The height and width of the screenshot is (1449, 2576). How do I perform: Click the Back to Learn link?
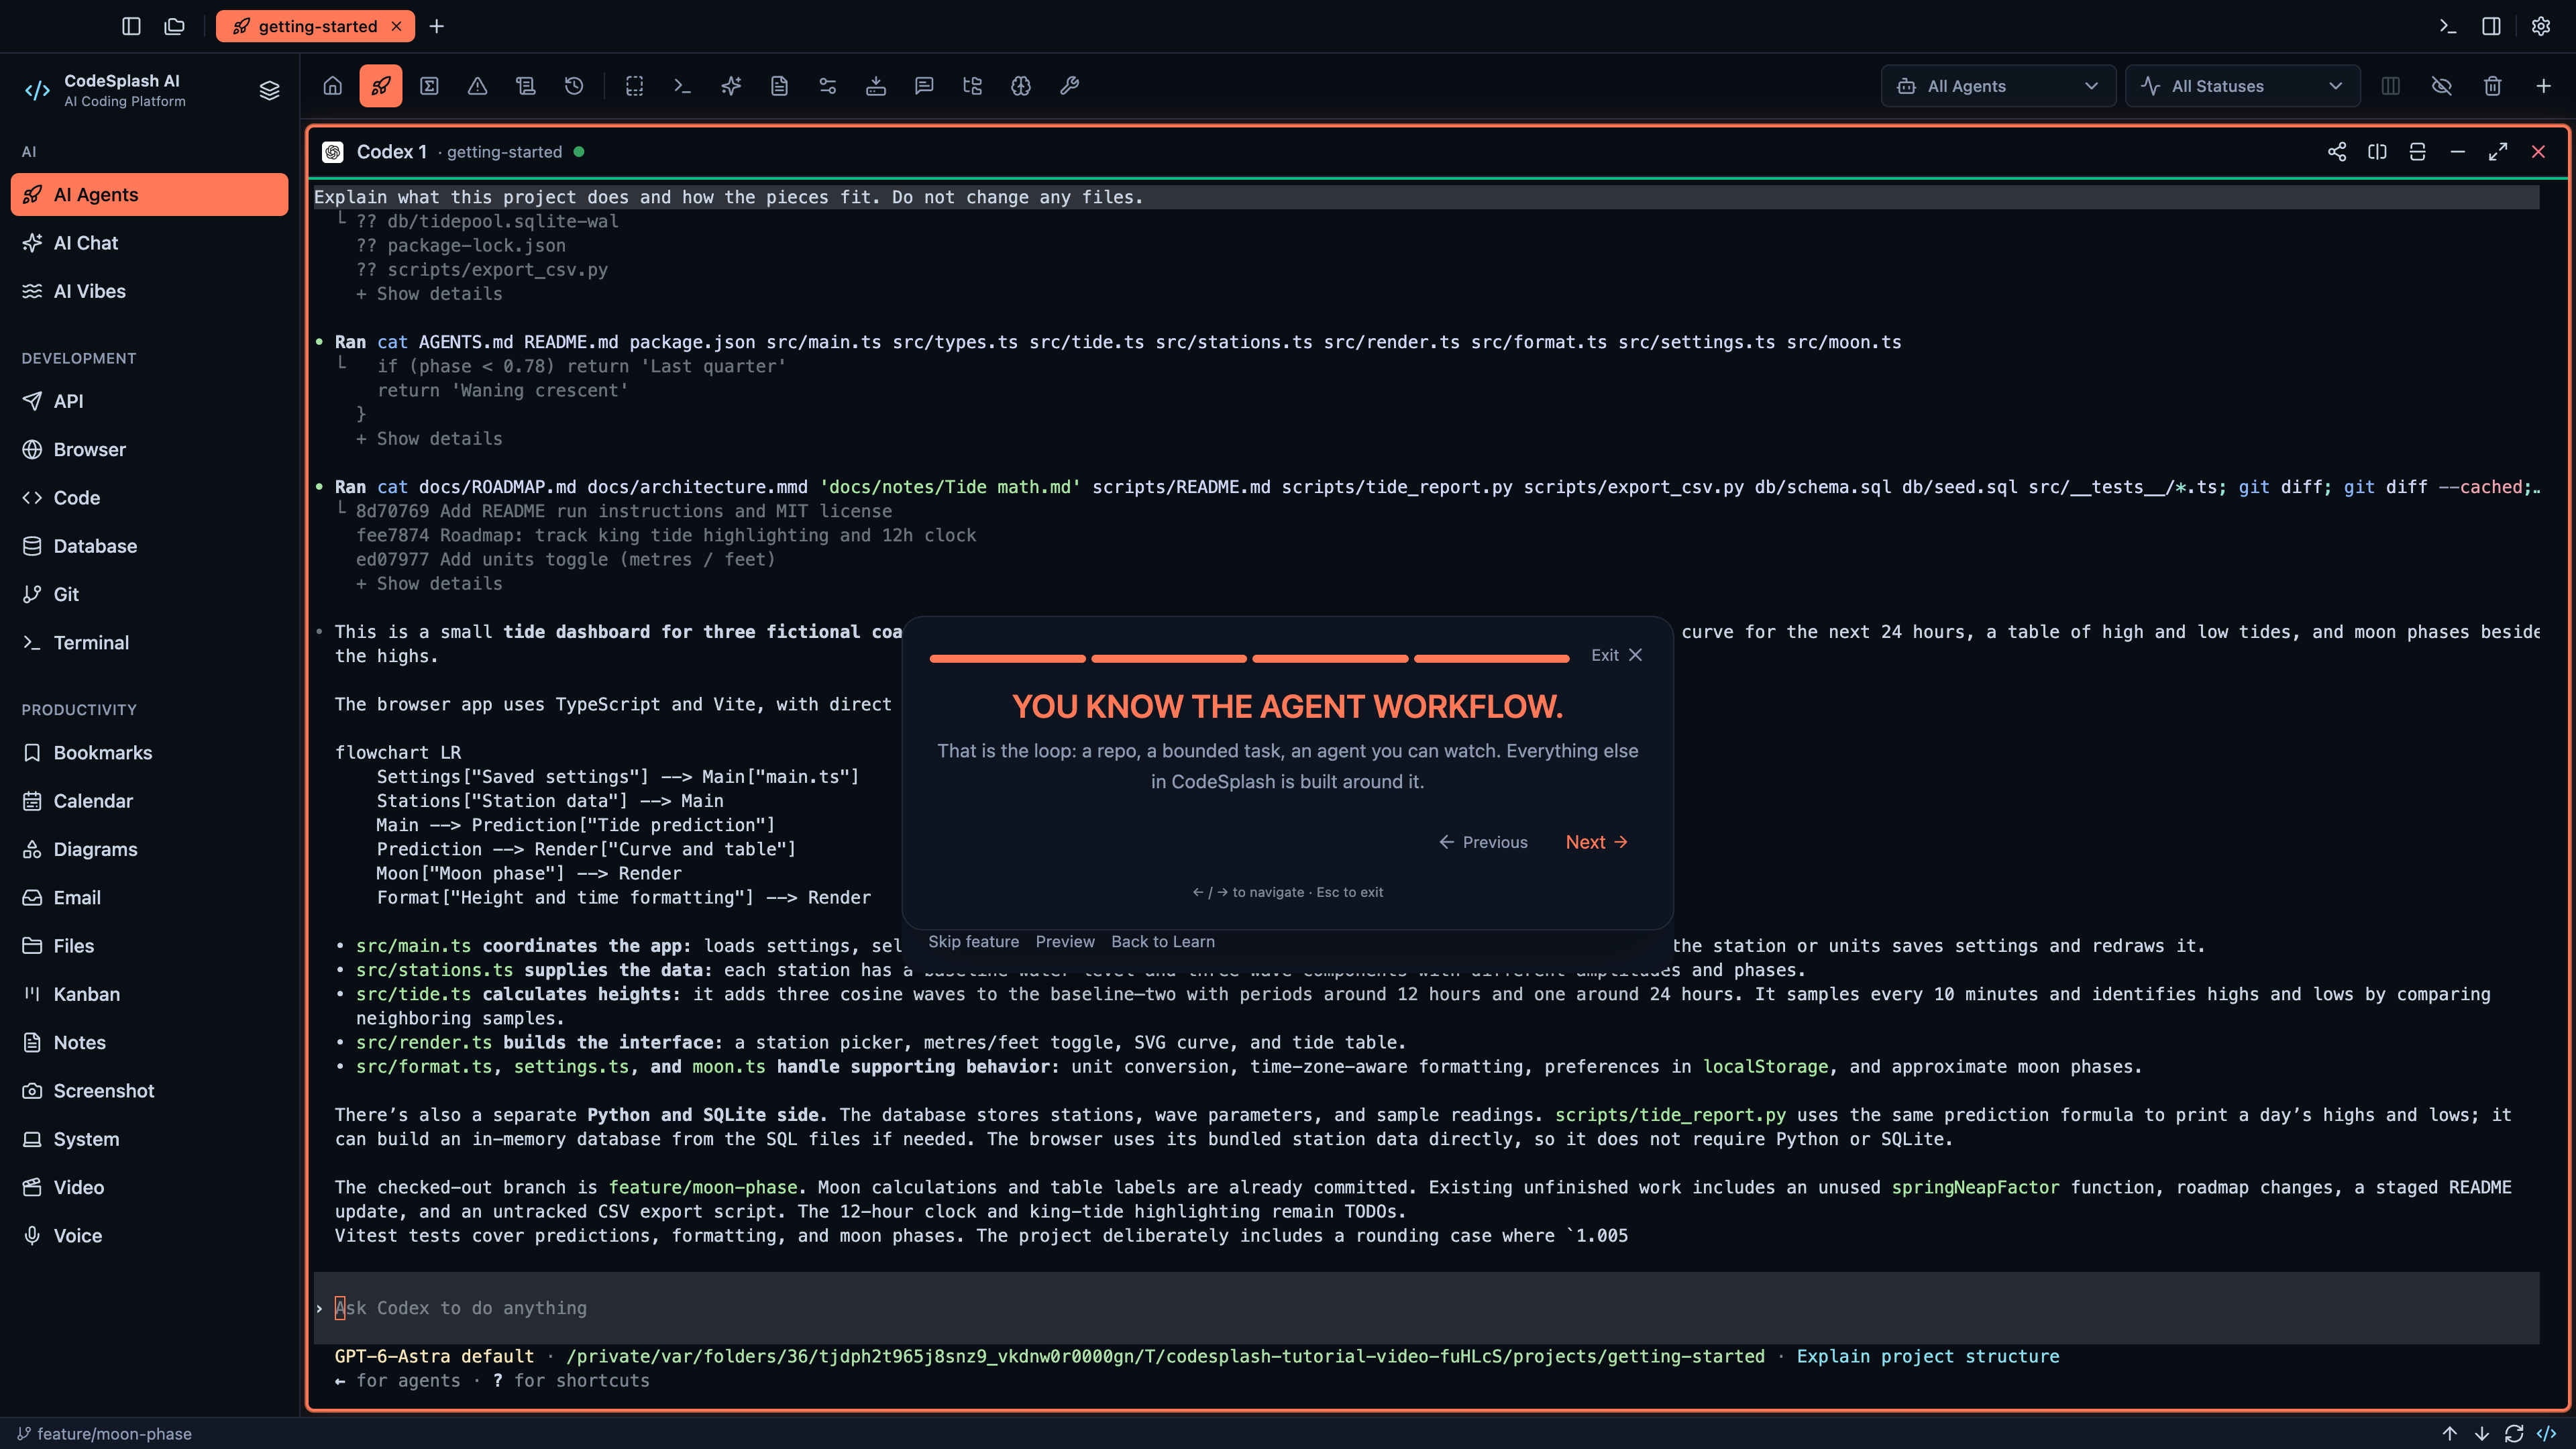(x=1163, y=942)
